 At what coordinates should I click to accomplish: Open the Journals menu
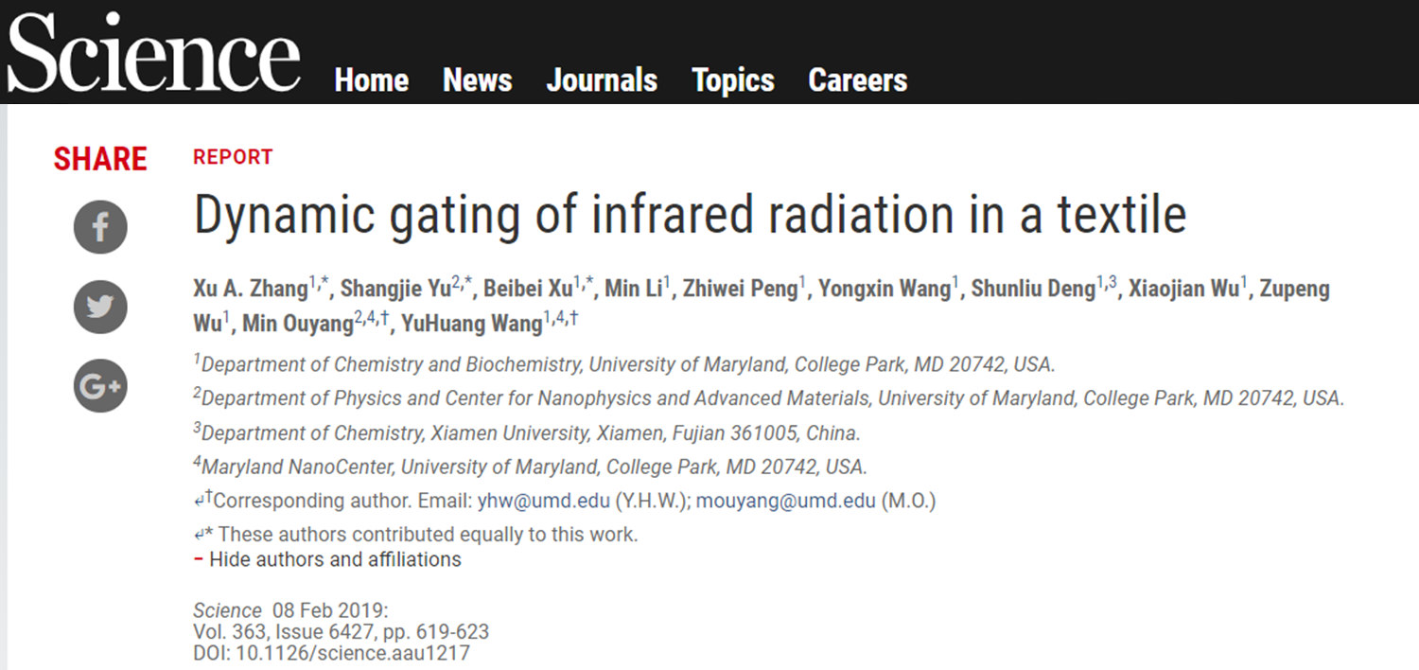(x=602, y=80)
